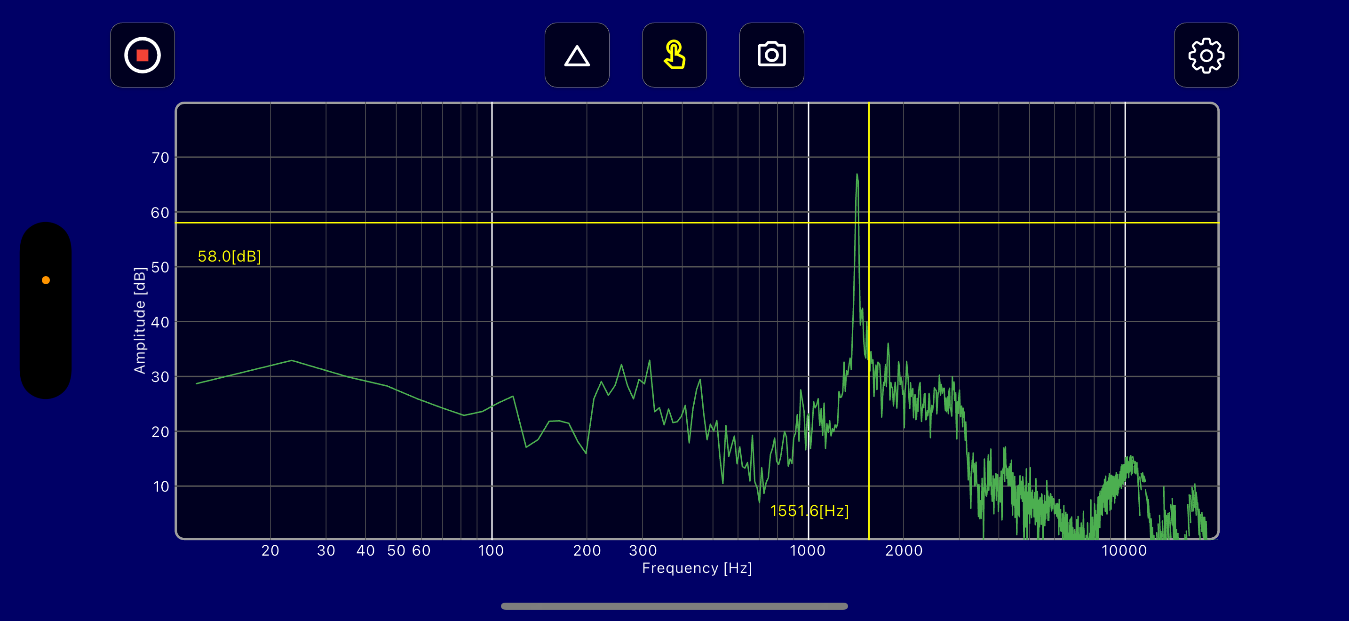
Task: Click the 30 amplitude axis tick label
Action: pos(160,376)
